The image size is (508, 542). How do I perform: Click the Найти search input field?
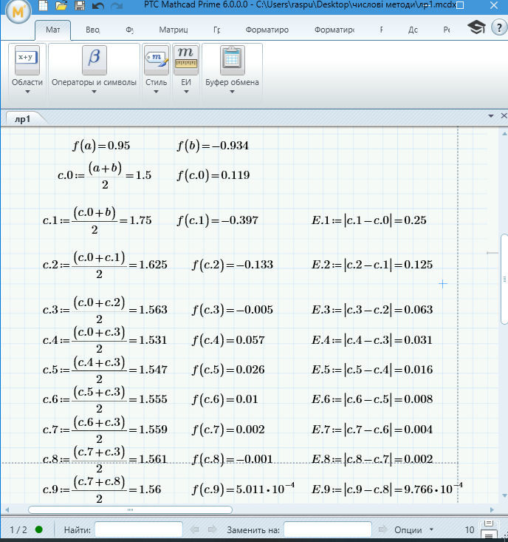[138, 529]
